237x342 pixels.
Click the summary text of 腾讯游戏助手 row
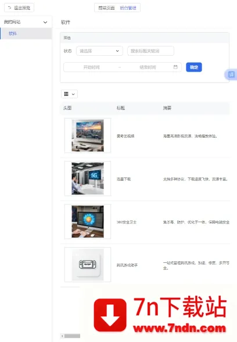coord(196,265)
